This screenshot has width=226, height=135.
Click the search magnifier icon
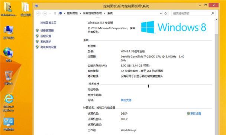pyautogui.click(x=213, y=13)
